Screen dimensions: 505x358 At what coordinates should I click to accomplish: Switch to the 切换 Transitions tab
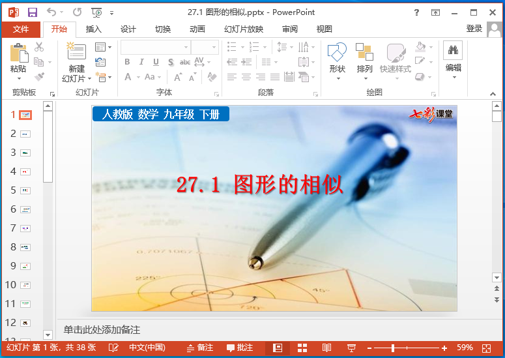coord(163,29)
